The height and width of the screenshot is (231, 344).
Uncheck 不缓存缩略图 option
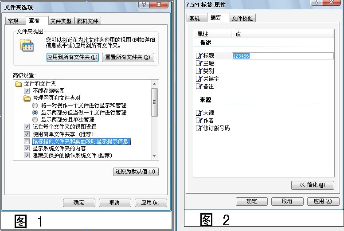pos(27,91)
